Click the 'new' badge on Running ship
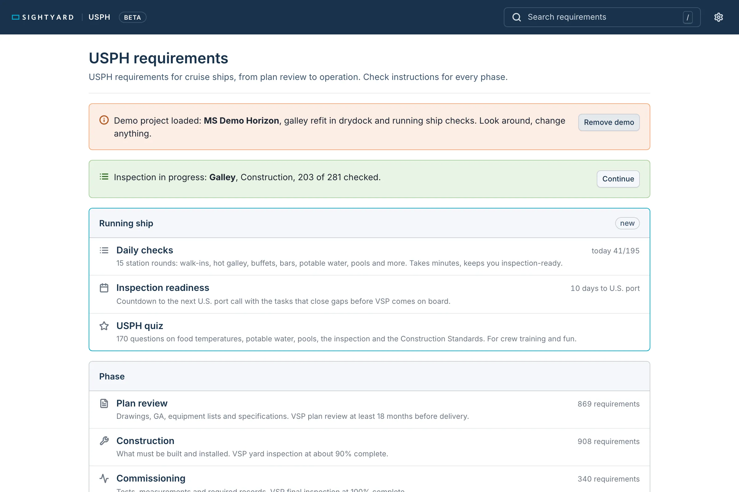 coord(627,223)
